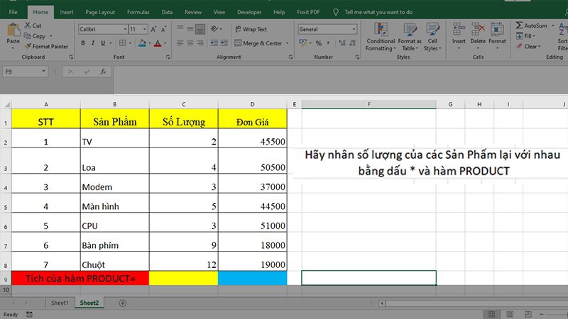Switch to the Page Layout tab

coord(100,12)
